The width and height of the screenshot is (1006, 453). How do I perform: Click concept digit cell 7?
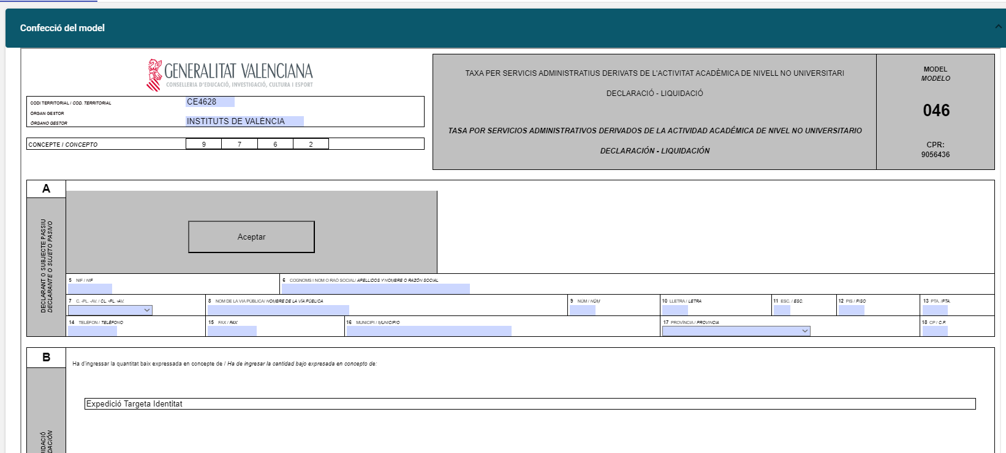point(240,144)
